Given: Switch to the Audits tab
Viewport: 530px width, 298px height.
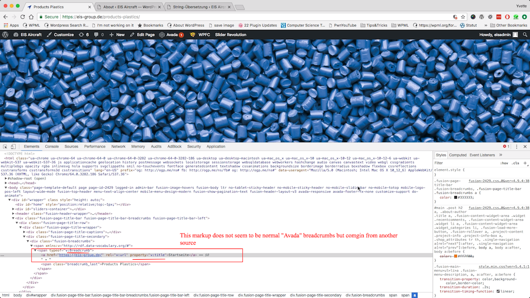Looking at the screenshot, I should [x=156, y=146].
